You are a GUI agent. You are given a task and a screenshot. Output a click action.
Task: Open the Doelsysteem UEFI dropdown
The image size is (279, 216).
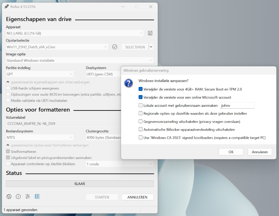103,74
